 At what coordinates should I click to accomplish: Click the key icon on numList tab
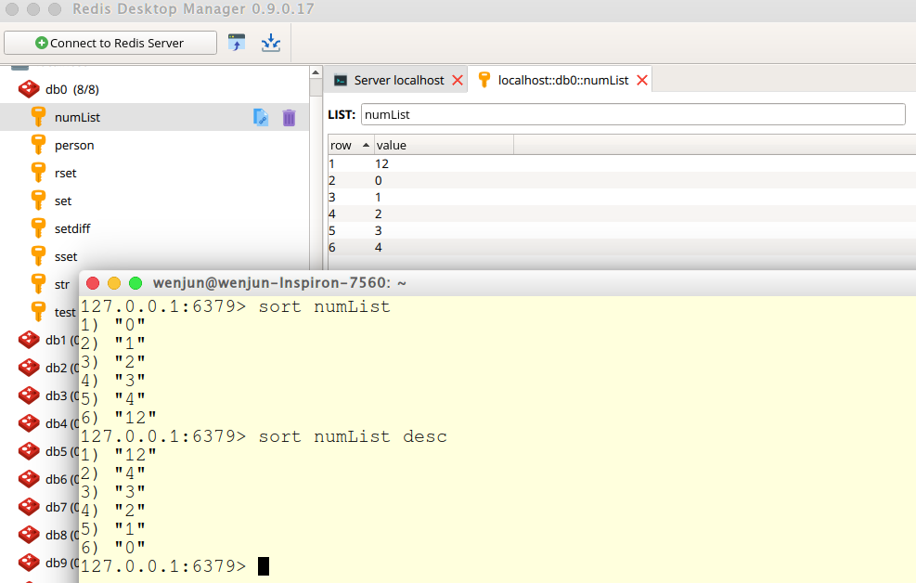click(484, 80)
